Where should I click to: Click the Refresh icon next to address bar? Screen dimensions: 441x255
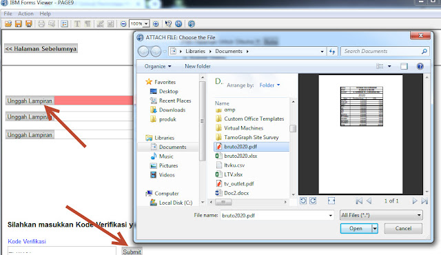[x=332, y=52]
